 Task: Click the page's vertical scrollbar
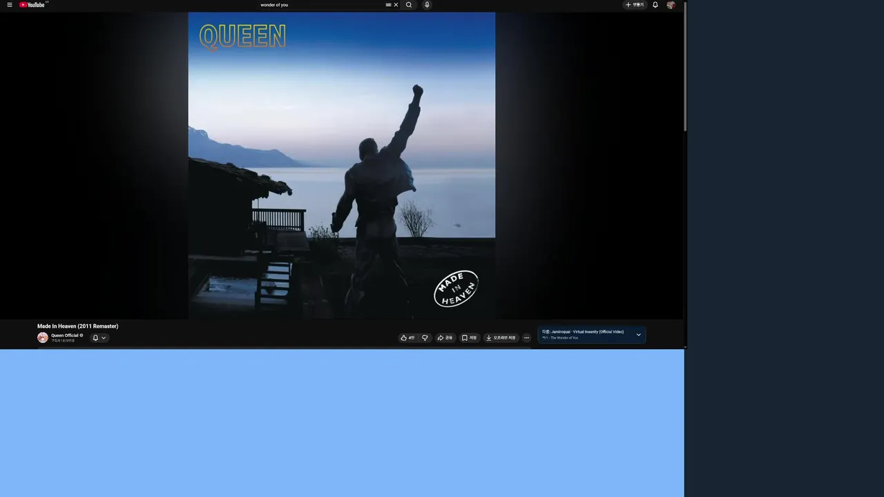coord(685,67)
